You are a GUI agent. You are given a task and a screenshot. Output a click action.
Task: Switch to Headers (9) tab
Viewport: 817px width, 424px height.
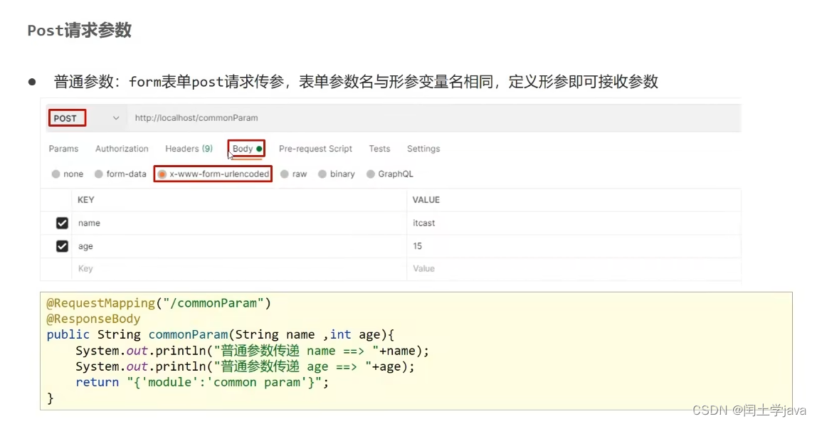click(x=189, y=149)
